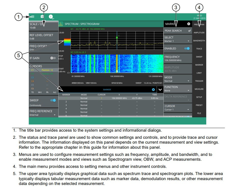Toggle the marker ENABLED switch
Image resolution: width=234 pixels, height=187 pixels.
[x=187, y=48]
